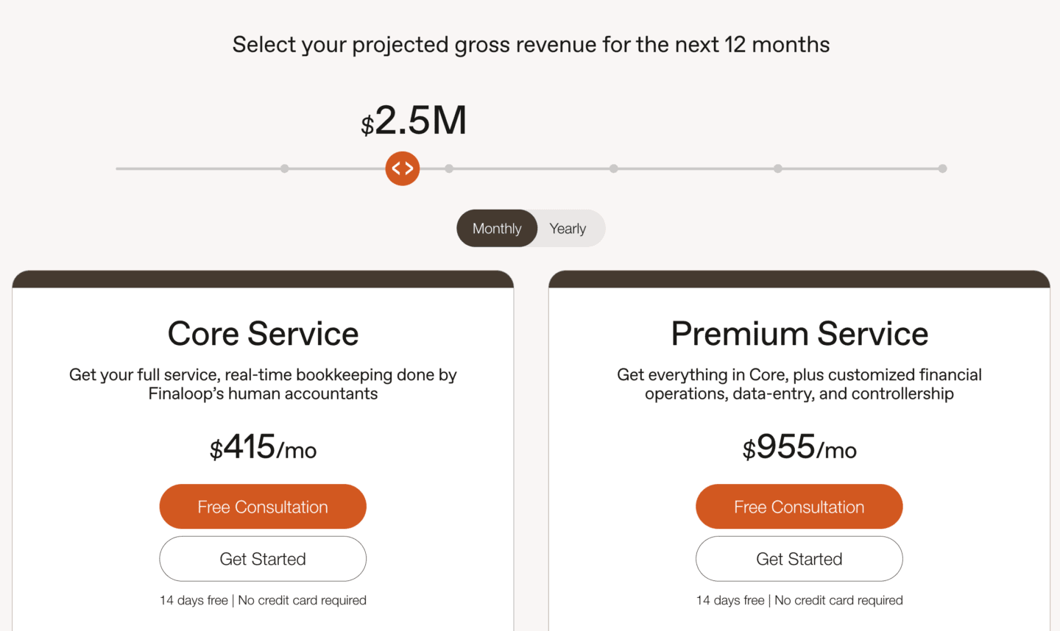Click the right arrow on the orange slider handle
The height and width of the screenshot is (631, 1060).
[409, 168]
